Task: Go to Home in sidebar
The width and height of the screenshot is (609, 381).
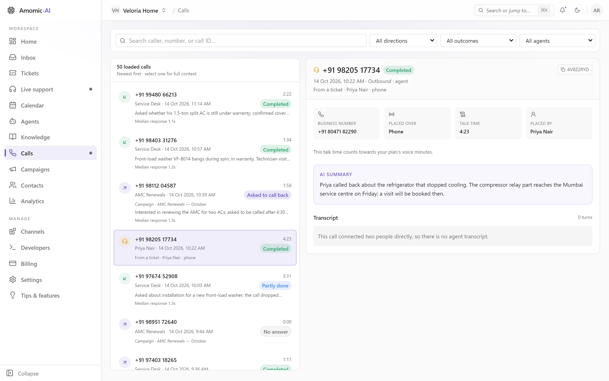Action: point(51,41)
